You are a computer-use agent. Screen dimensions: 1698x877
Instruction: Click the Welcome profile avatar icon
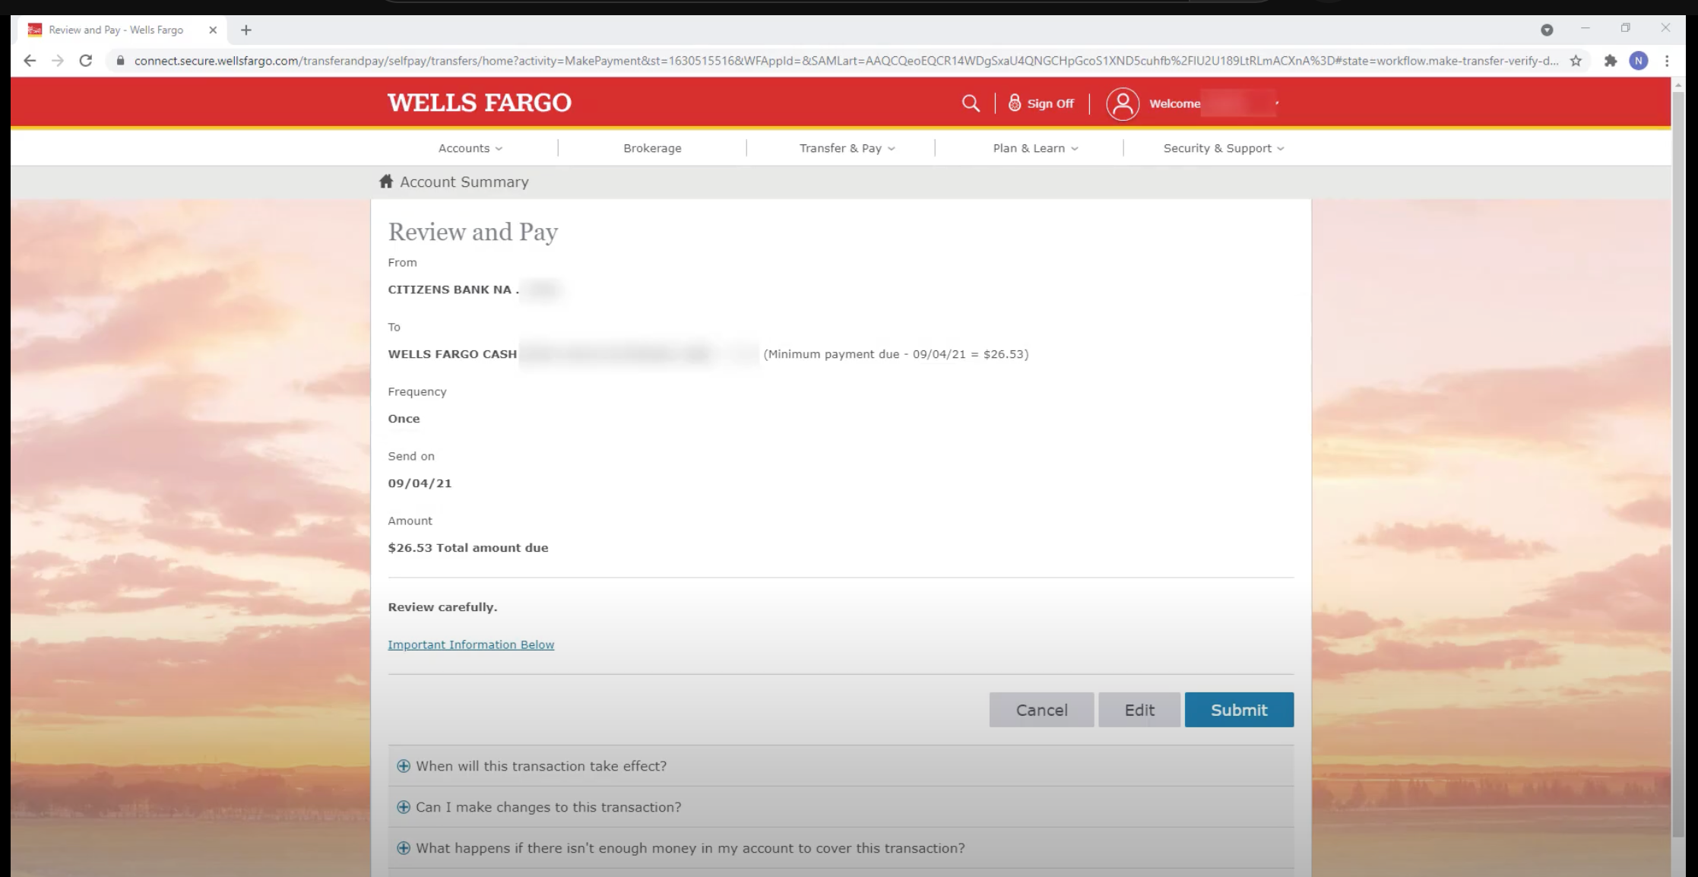pos(1123,103)
